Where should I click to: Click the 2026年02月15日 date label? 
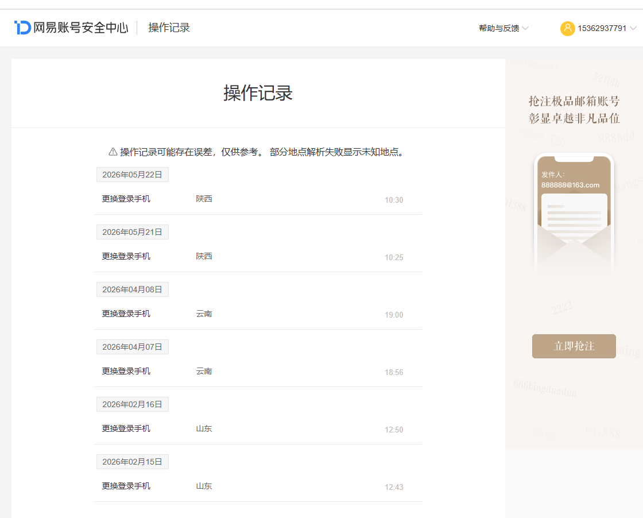133,462
